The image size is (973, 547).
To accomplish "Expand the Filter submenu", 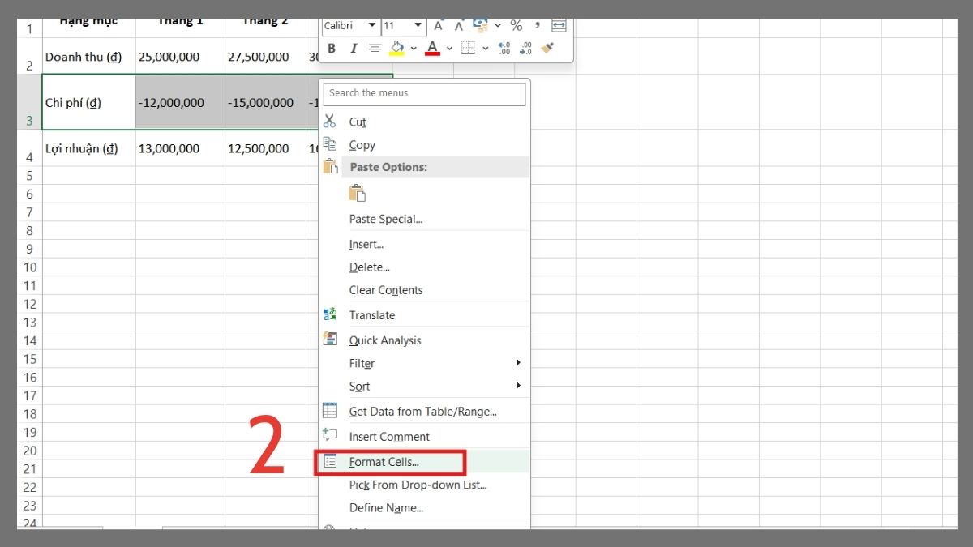I will coord(361,363).
